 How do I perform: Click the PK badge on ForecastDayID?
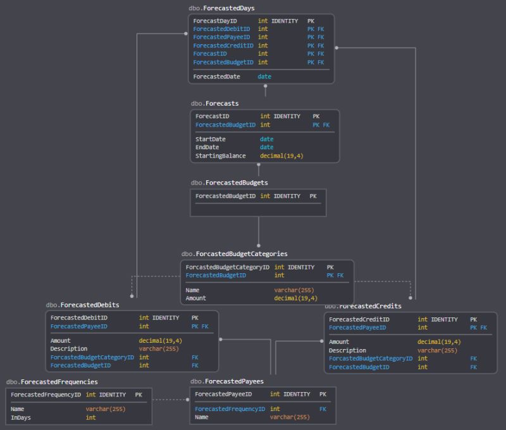point(310,20)
